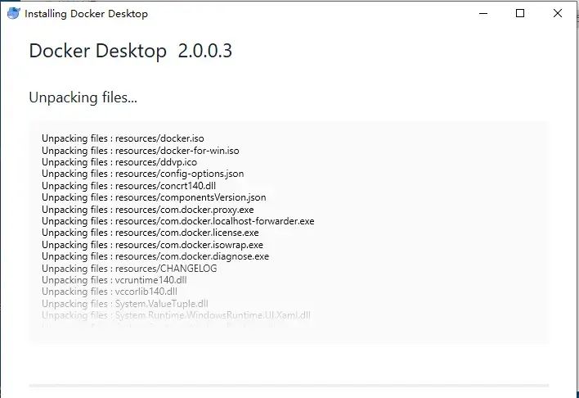Select the resources/docker.iso log line
579x398 pixels.
click(123, 138)
